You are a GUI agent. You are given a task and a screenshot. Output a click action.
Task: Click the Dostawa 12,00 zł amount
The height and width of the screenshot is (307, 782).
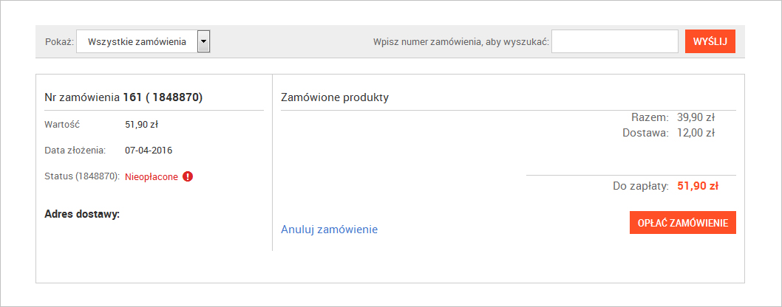pos(696,133)
